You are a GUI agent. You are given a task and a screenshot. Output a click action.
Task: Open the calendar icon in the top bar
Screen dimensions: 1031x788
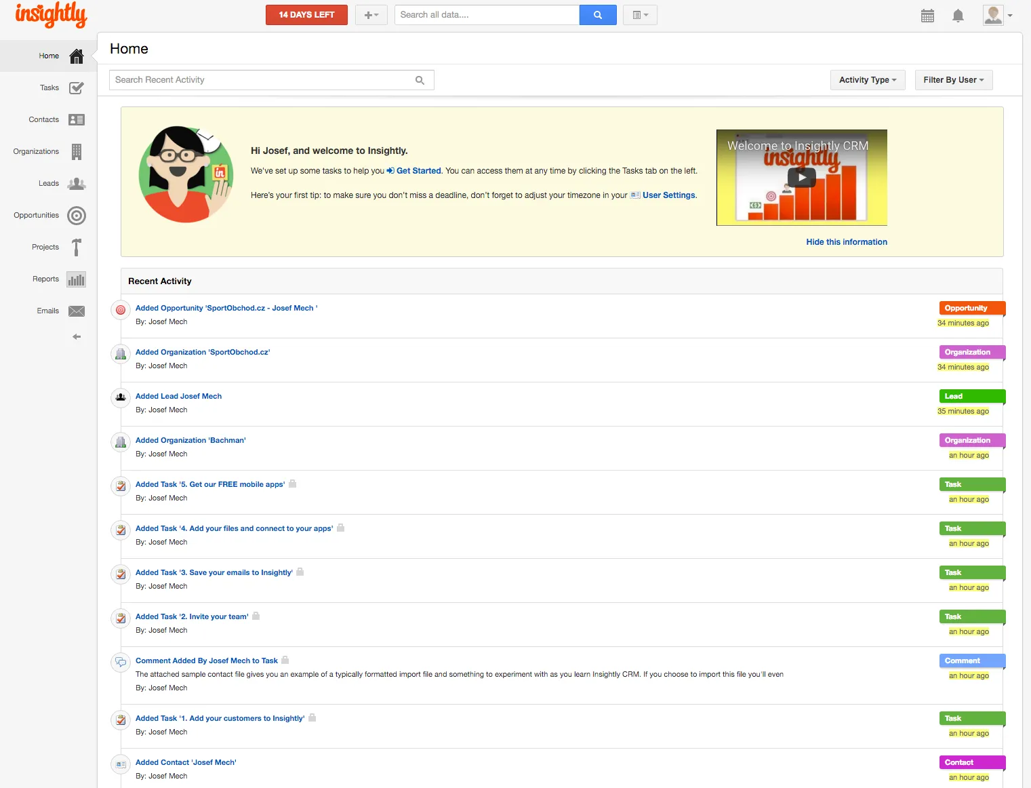pos(928,16)
